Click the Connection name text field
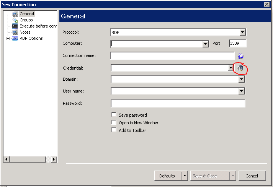Screen dimensions: 273x187 tap(172, 56)
